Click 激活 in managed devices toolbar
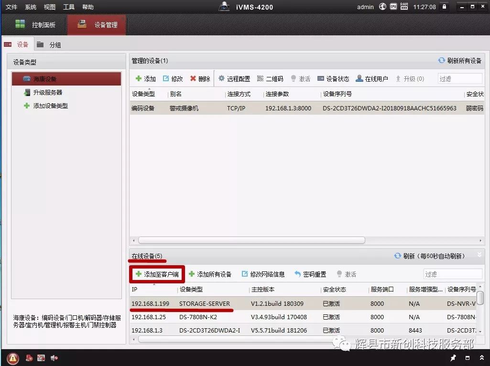Image resolution: width=490 pixels, height=366 pixels. tap(300, 79)
